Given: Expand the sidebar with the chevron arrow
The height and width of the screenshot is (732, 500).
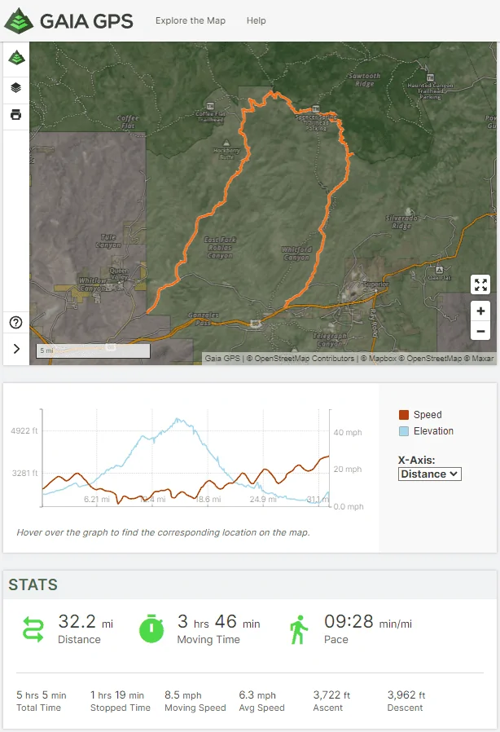Looking at the screenshot, I should click(16, 349).
